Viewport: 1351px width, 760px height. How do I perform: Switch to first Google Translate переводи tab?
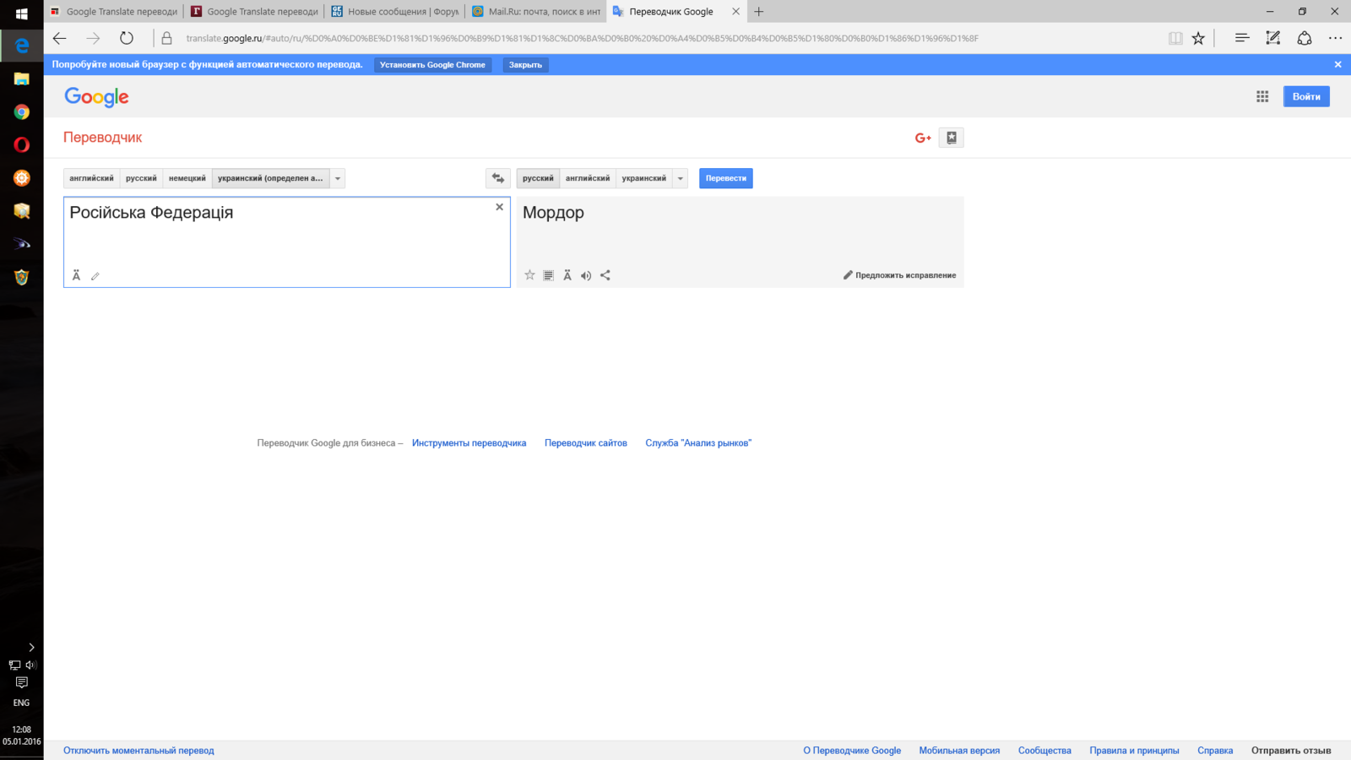coord(114,12)
